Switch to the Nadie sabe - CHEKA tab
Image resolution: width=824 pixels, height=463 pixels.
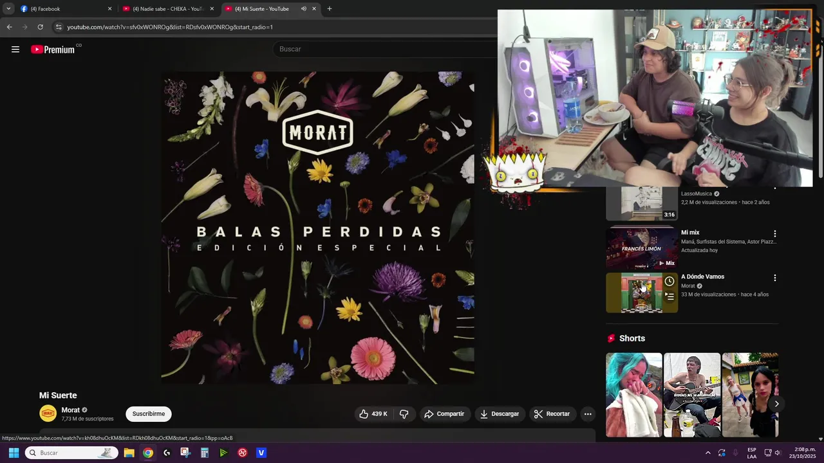(167, 9)
